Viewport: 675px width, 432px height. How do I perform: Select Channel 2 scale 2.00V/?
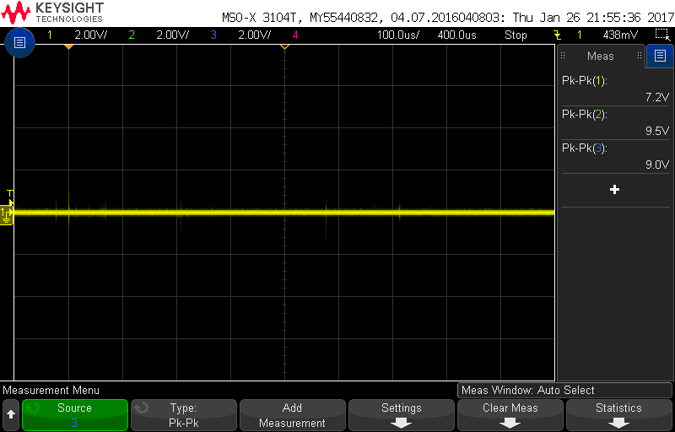pos(172,35)
